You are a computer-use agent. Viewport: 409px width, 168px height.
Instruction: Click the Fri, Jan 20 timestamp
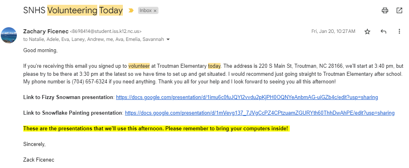coord(333,31)
